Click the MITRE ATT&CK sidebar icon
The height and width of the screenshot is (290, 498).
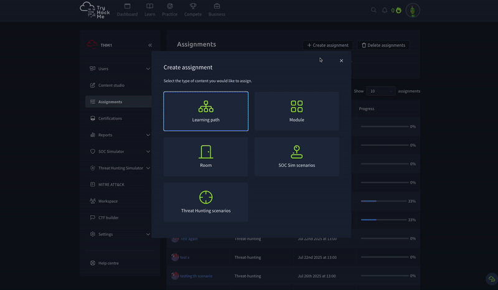92,184
